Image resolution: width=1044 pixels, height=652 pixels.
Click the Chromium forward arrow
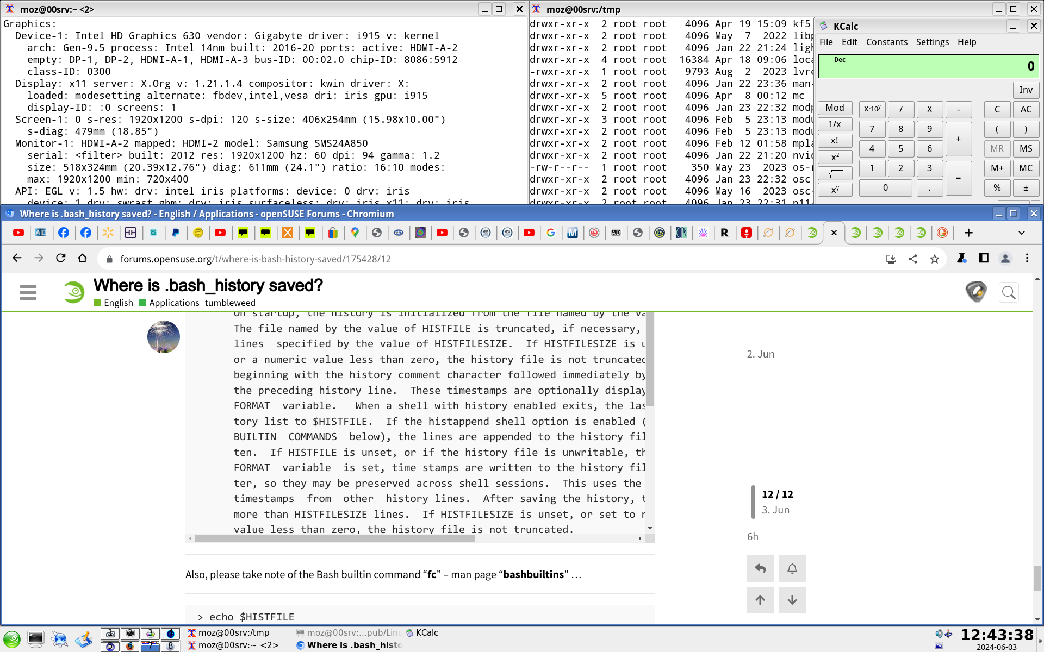pos(39,259)
